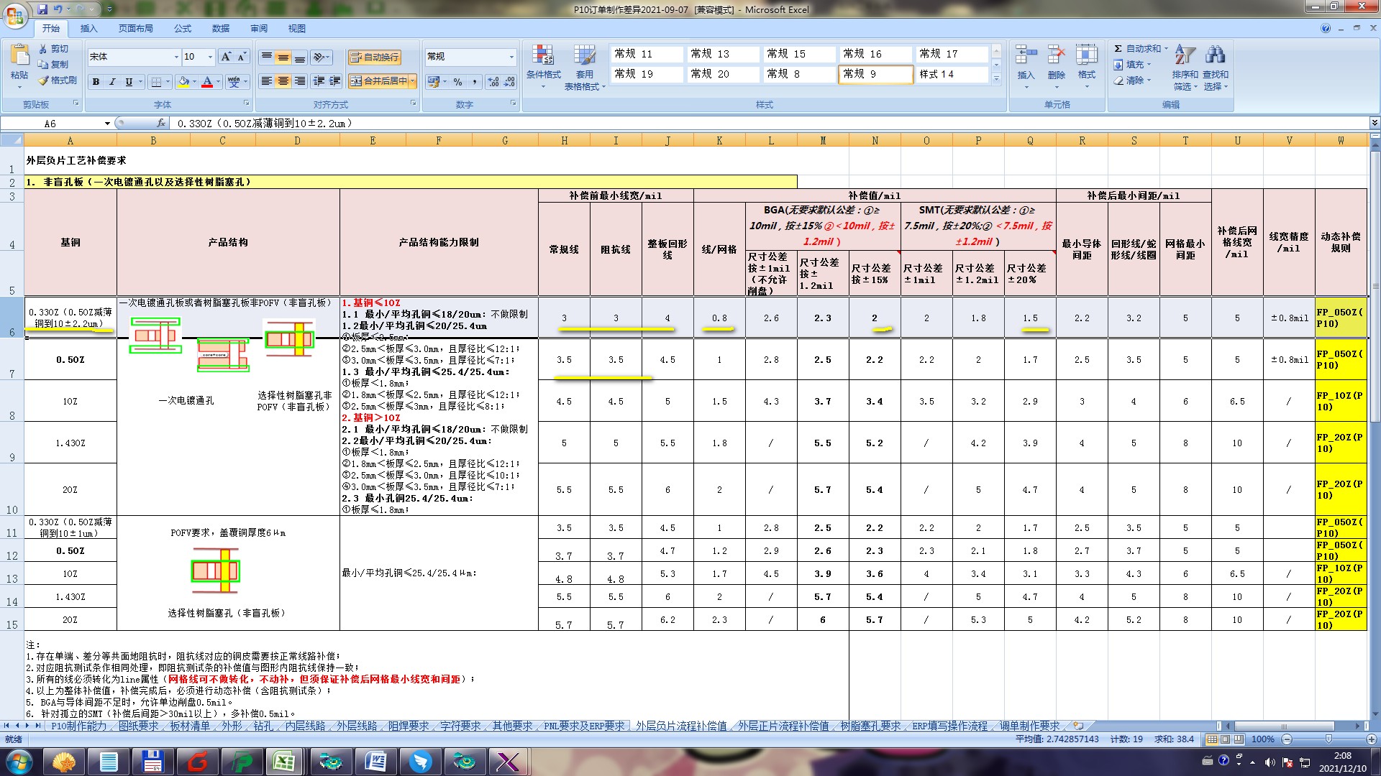
Task: Toggle bold formatting
Action: [x=96, y=82]
